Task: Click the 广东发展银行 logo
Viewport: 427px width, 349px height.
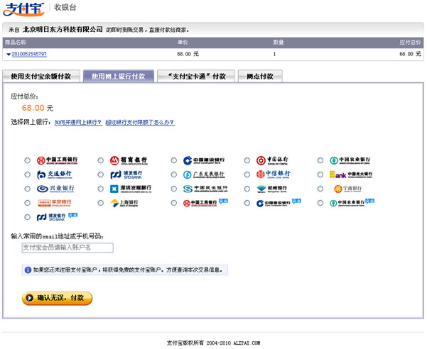Action: click(x=204, y=174)
